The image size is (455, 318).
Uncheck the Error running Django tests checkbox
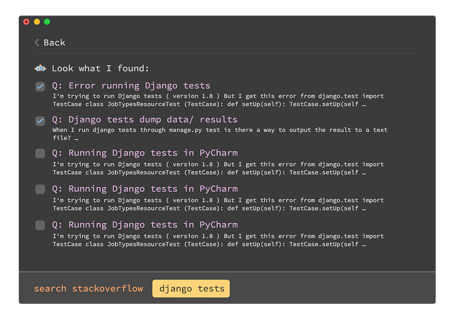click(x=40, y=86)
